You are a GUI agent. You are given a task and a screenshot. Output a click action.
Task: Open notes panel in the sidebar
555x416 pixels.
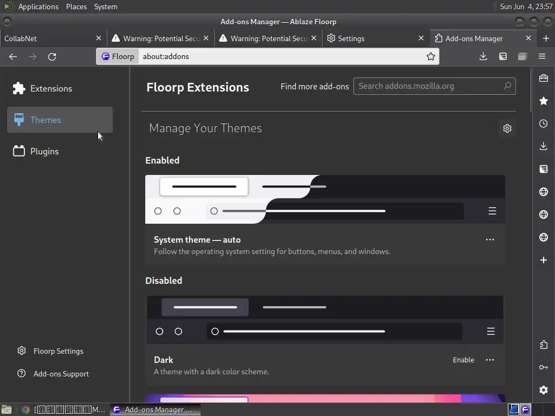point(544,169)
